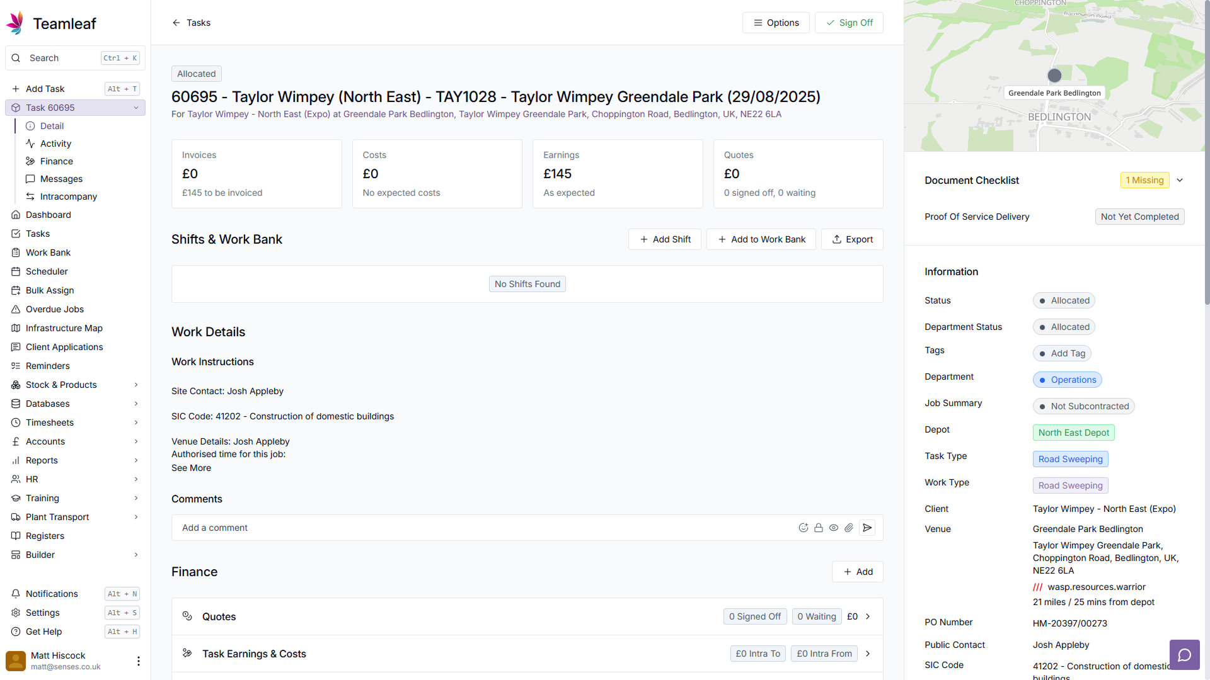Click Matt Hiscock's avatar
The height and width of the screenshot is (680, 1210).
point(16,661)
